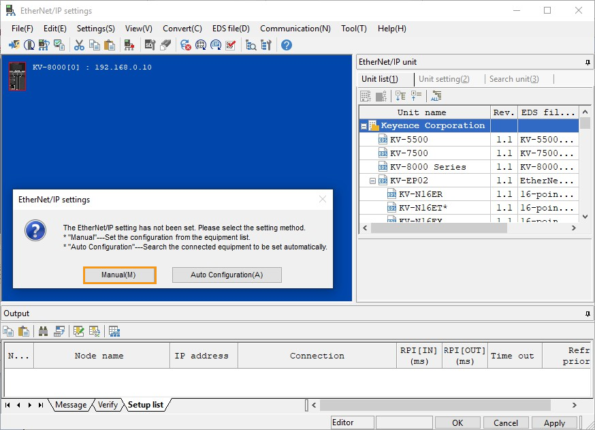Click the Expand ALL icon in unit list toolbar
The image size is (595, 430).
click(436, 96)
